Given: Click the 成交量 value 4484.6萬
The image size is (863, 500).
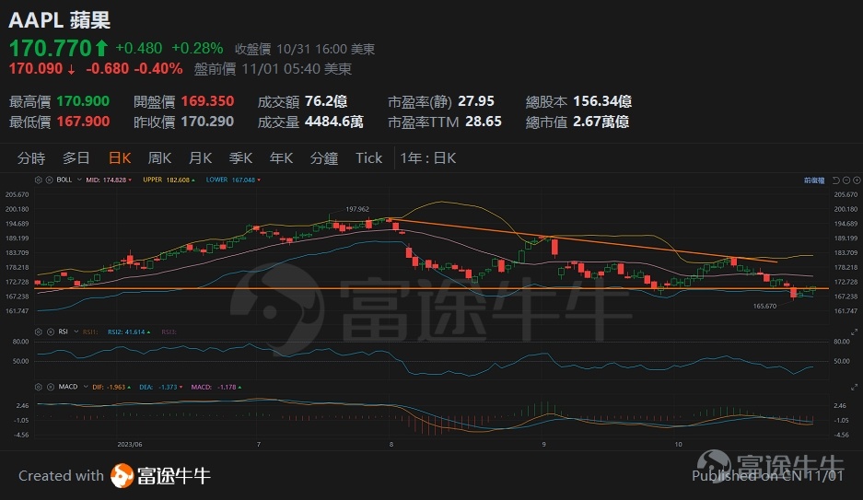Looking at the screenshot, I should pyautogui.click(x=334, y=122).
